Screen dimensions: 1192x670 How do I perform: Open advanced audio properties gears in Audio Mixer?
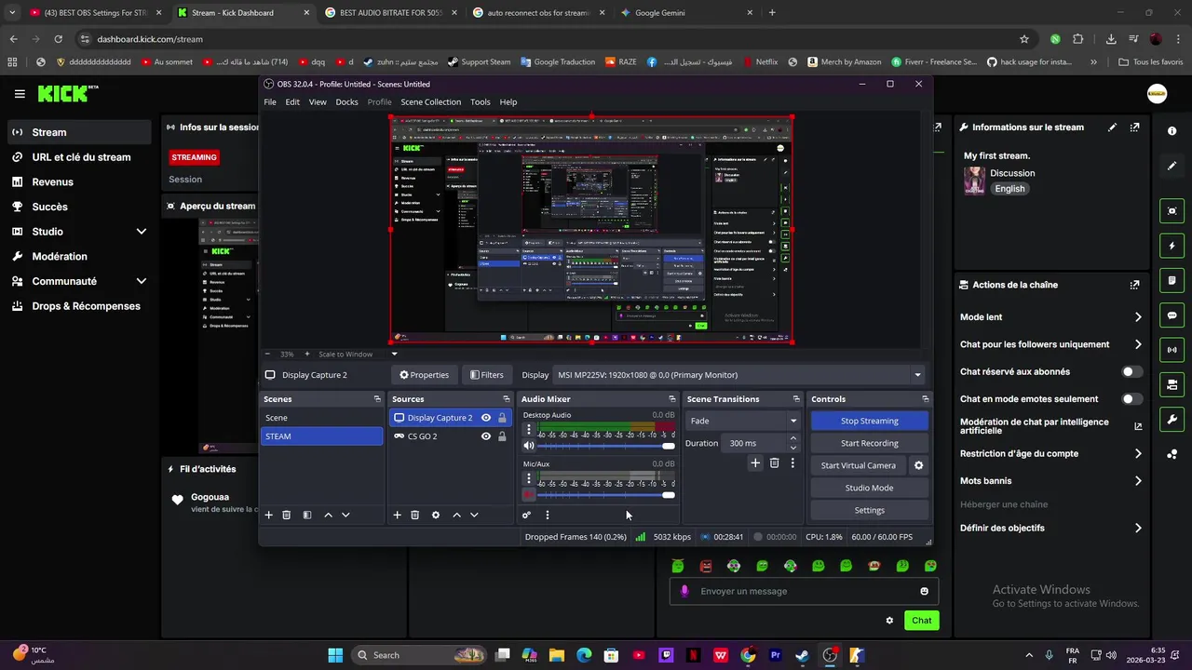pyautogui.click(x=527, y=515)
